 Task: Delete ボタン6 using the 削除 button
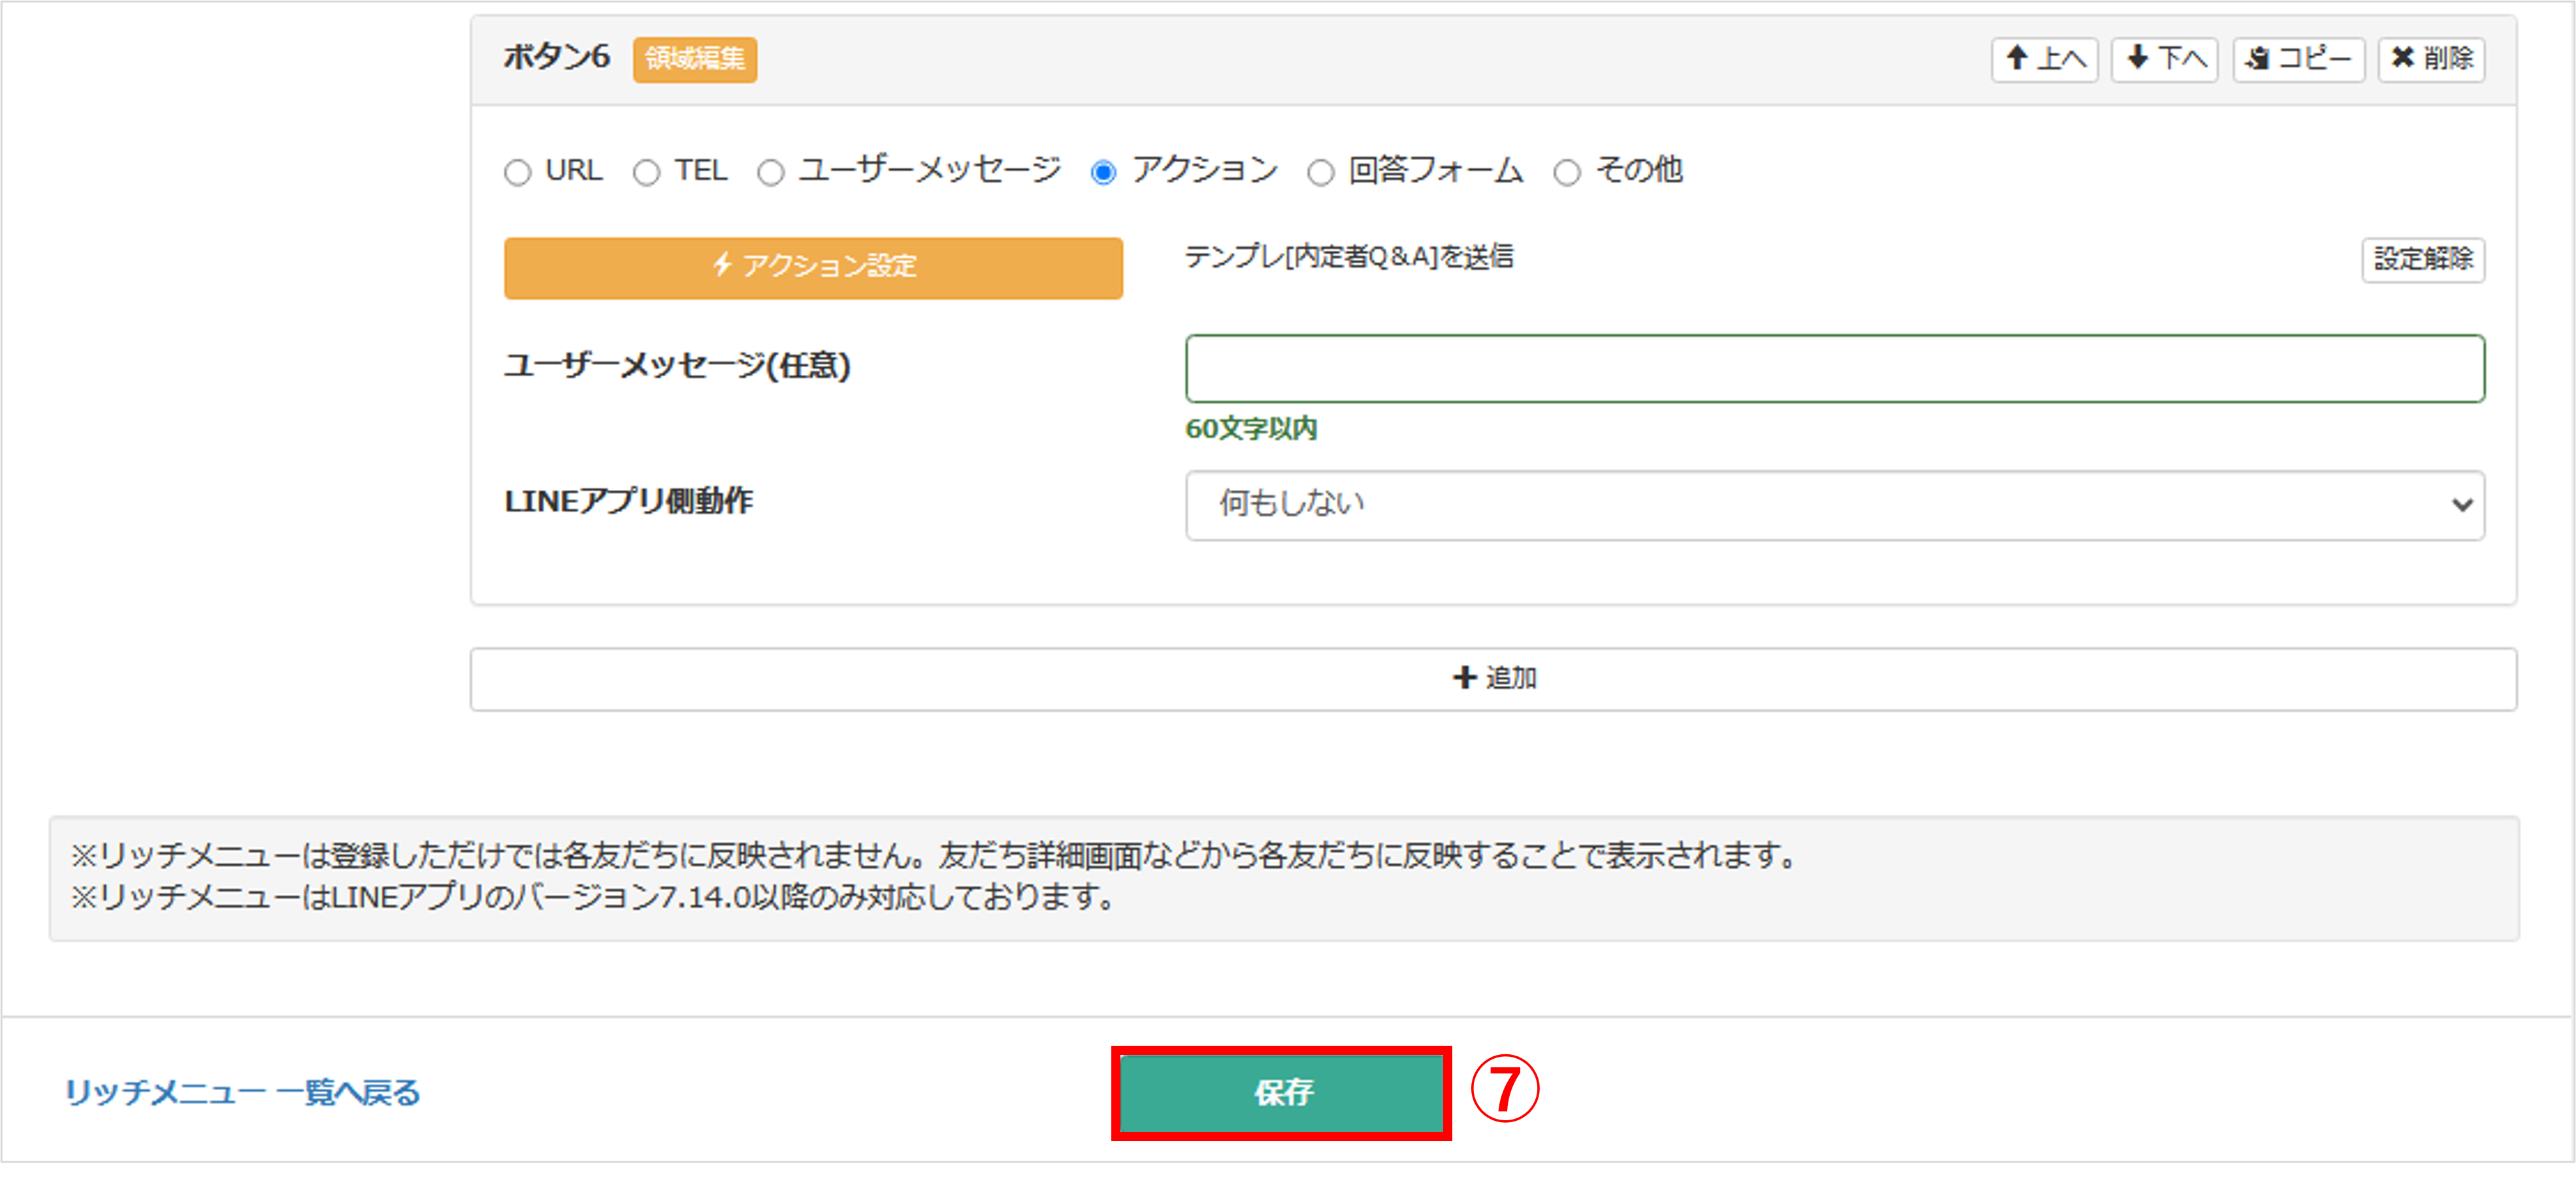2431,59
